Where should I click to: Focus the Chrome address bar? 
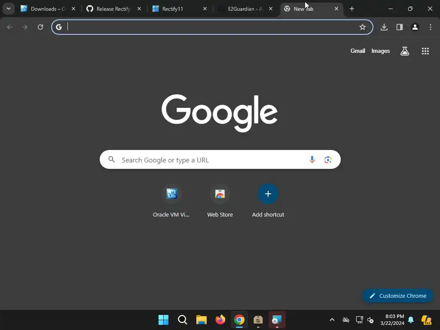point(212,27)
